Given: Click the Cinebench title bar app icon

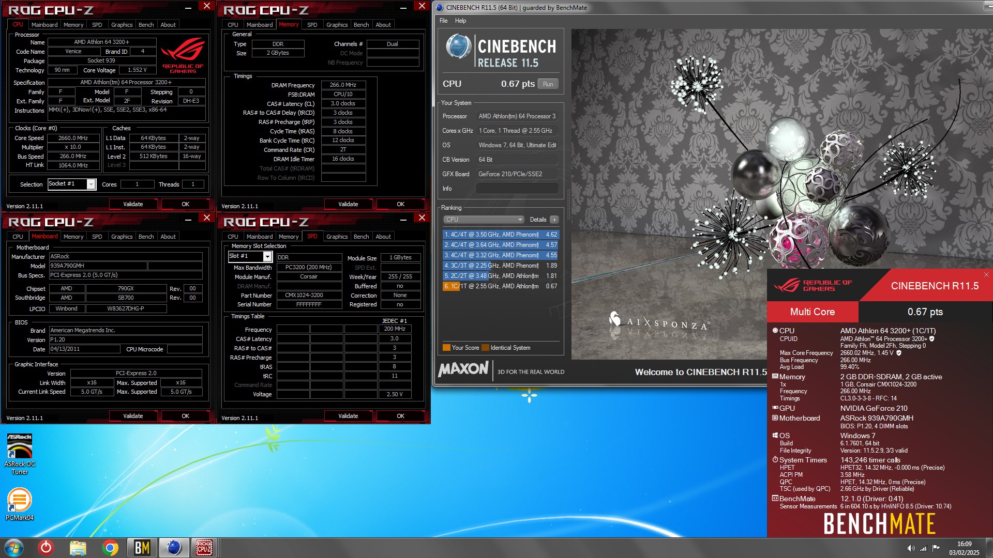Looking at the screenshot, I should click(440, 8).
